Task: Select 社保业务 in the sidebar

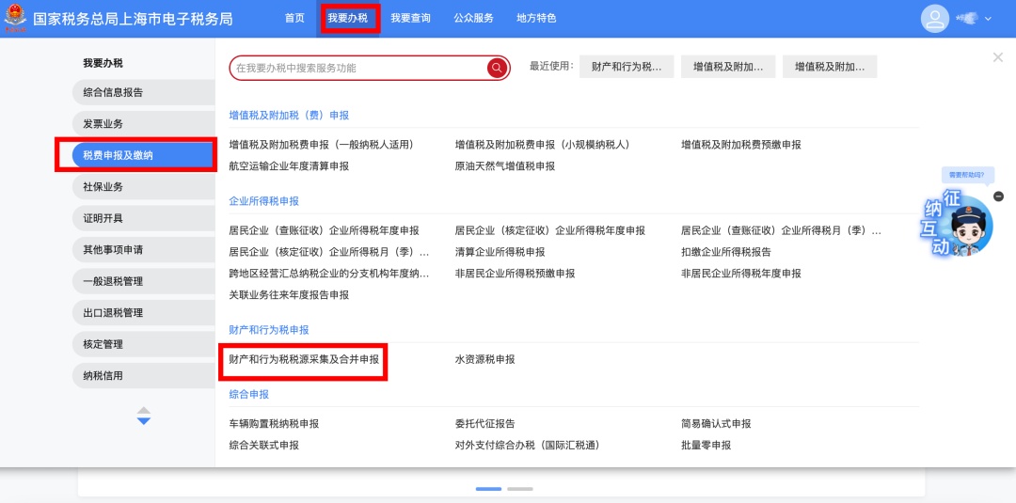Action: [x=103, y=187]
